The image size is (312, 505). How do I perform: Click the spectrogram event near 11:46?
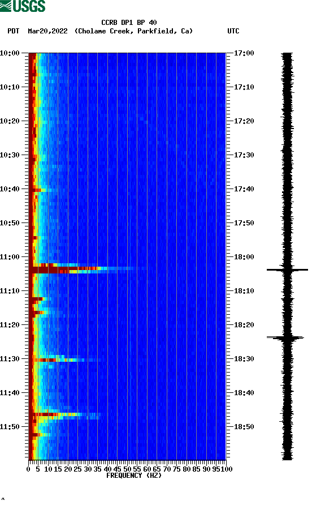66,416
